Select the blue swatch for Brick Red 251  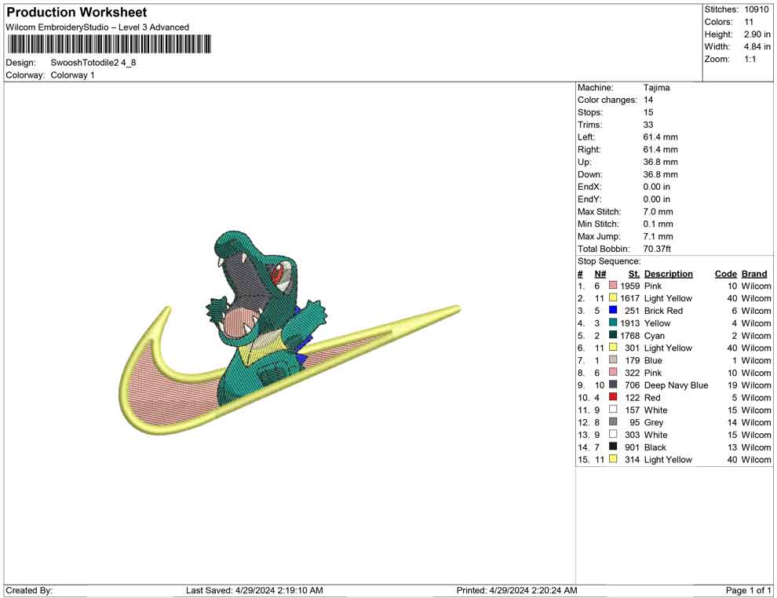(613, 310)
